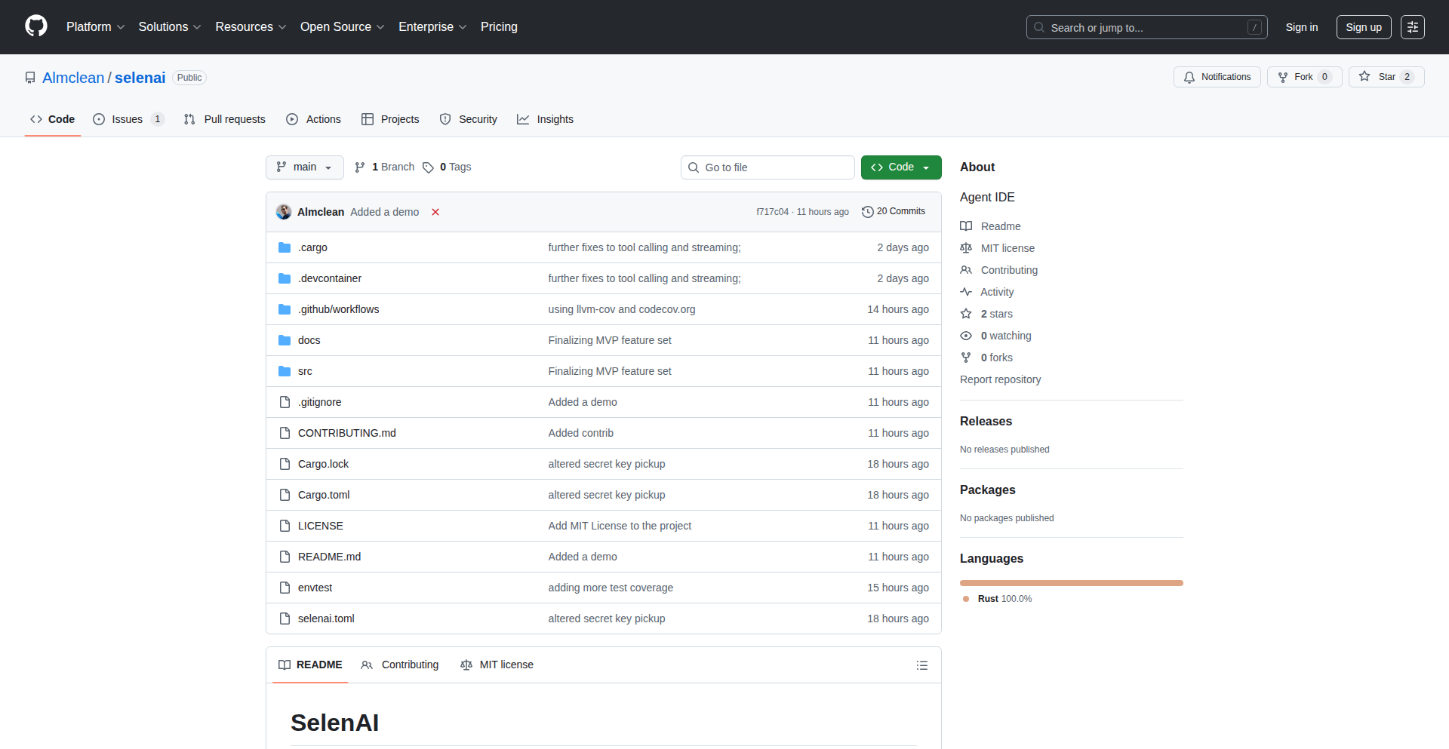Click the f717c04 commit hash
This screenshot has height=749, width=1449.
[772, 212]
